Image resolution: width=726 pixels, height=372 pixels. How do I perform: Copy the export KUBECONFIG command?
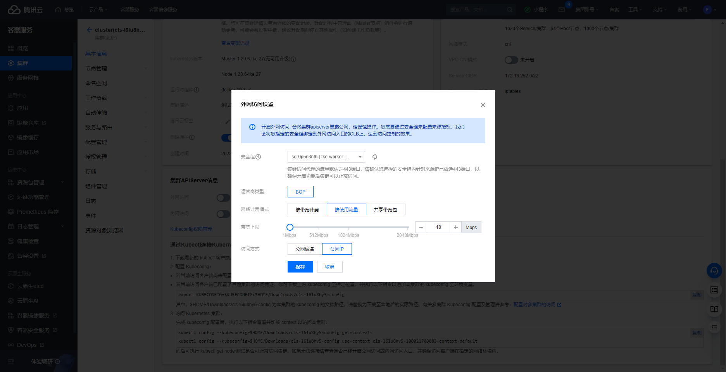coord(697,295)
